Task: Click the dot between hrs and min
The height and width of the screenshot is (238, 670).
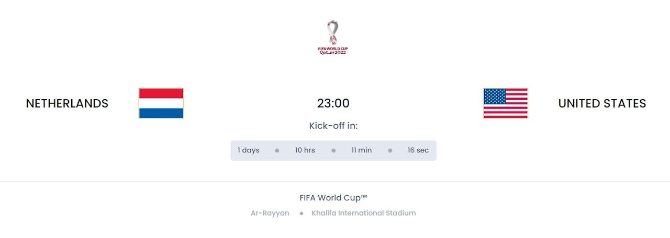Action: [333, 150]
